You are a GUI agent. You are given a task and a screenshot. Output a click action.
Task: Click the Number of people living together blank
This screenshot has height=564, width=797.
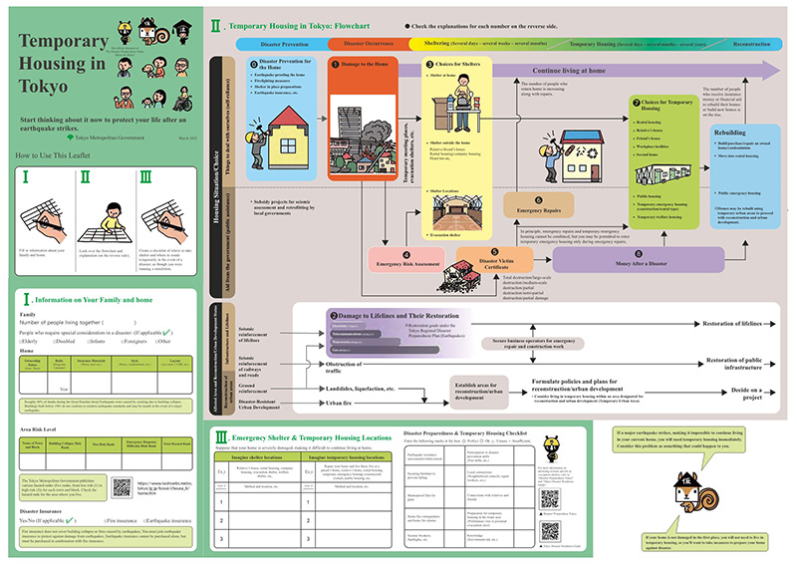point(120,323)
